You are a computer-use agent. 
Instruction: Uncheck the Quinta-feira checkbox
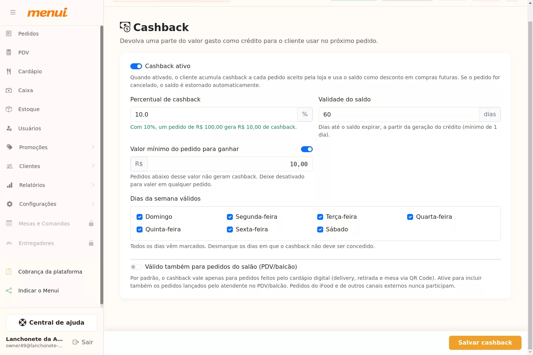pyautogui.click(x=140, y=230)
